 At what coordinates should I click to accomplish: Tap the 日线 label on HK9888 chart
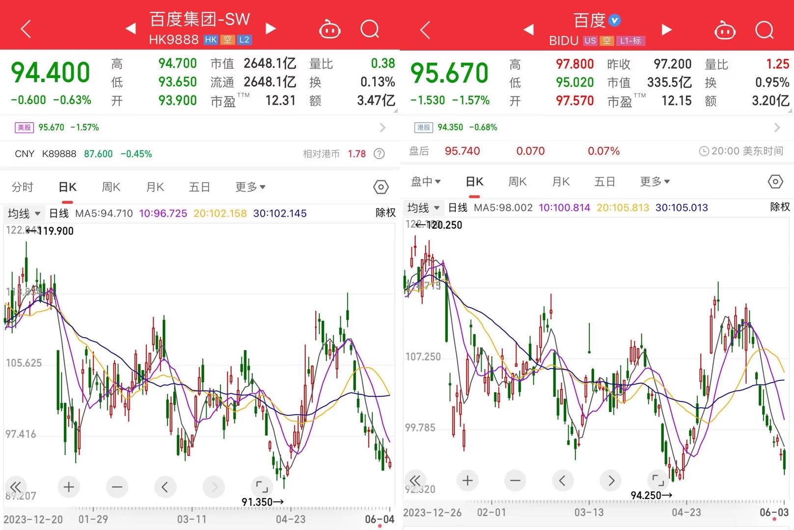(59, 213)
